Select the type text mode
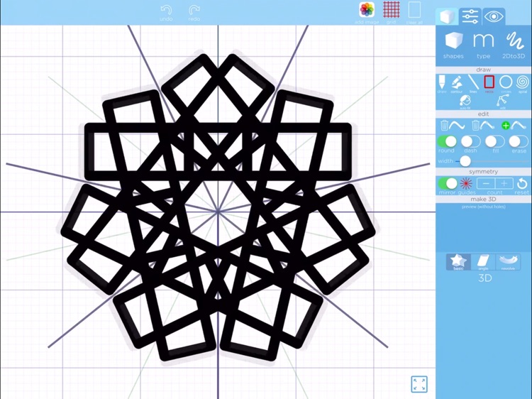Viewport: 532px width, 399px height. coord(484,45)
